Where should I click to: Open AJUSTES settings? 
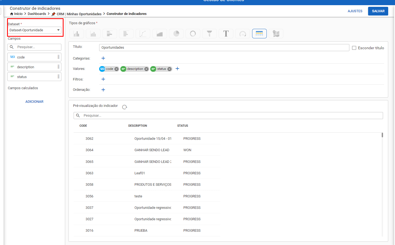point(355,11)
